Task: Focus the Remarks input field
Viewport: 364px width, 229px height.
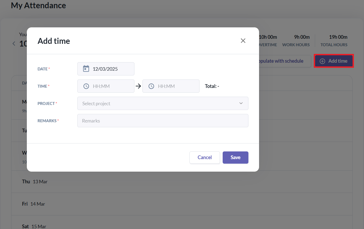Action: coord(163,121)
